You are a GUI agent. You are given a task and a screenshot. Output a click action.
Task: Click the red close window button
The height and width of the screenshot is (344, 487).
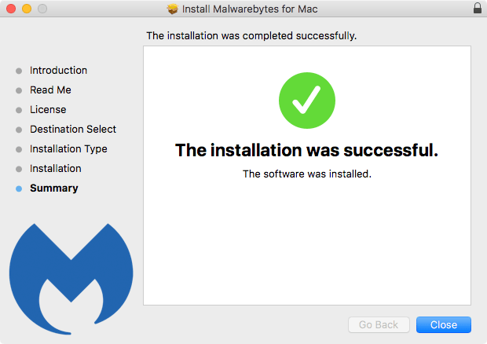coord(11,9)
